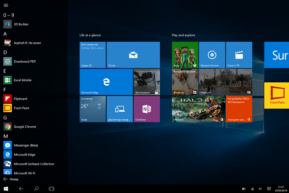Select Microsoft Solitaire Collection label
289x193 pixels.
pos(34,164)
